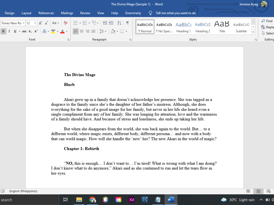Click the Tell me what you want to do box
274x205 pixels.
pos(176,13)
